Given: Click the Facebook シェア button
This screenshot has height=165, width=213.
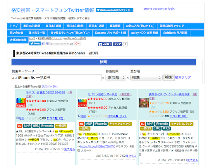Looking at the screenshot, I should [x=117, y=44].
